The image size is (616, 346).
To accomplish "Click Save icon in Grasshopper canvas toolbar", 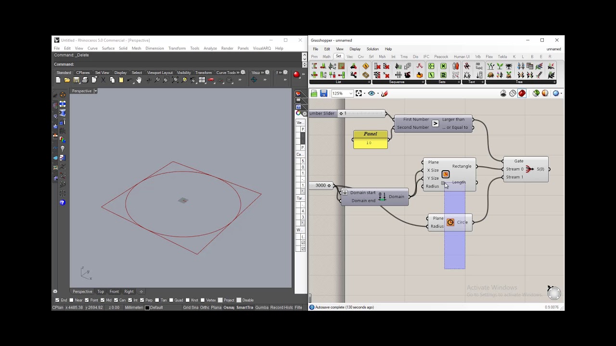I will (x=323, y=93).
